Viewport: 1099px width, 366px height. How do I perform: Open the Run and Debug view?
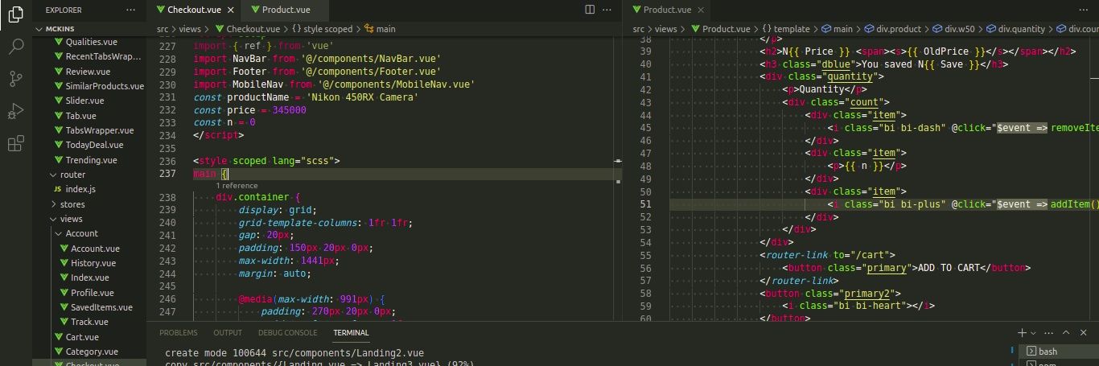coord(16,112)
